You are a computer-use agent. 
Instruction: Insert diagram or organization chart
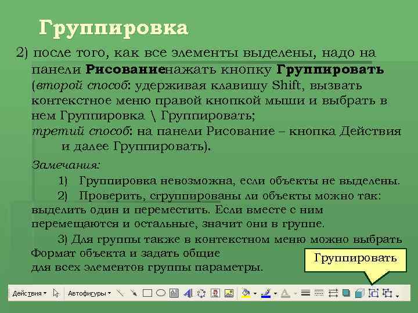[x=201, y=293]
